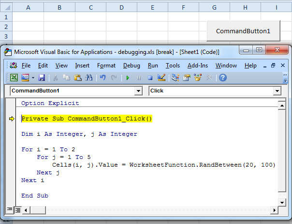292x224 pixels.
Task: Open the File menu
Action: 26,66
